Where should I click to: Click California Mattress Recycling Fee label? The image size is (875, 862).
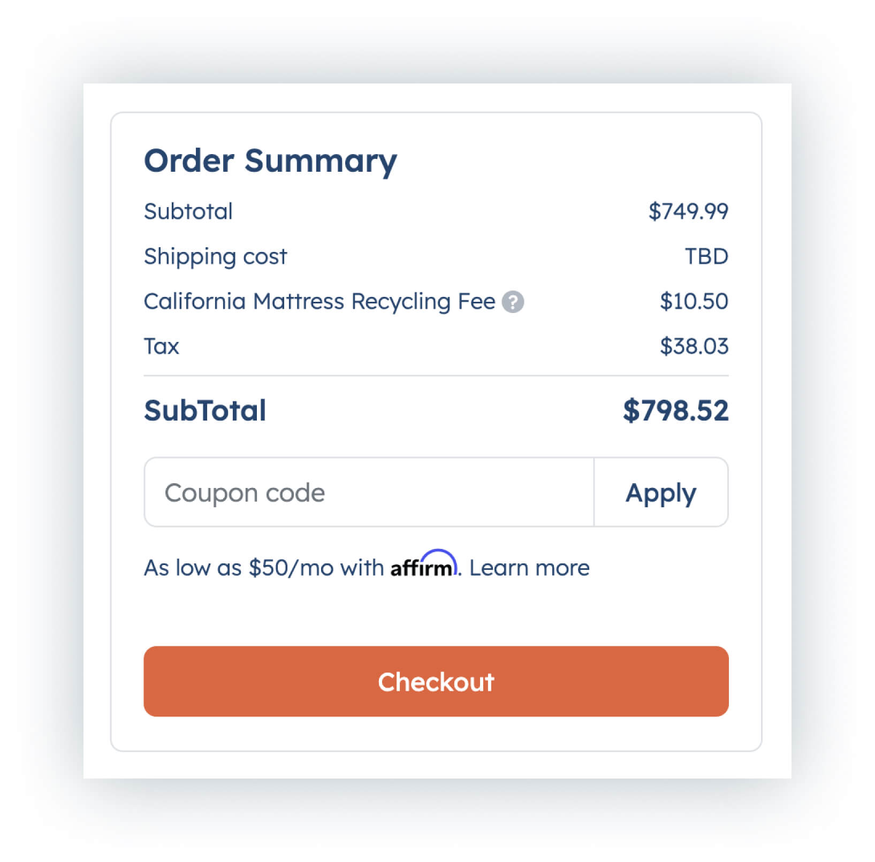(319, 301)
